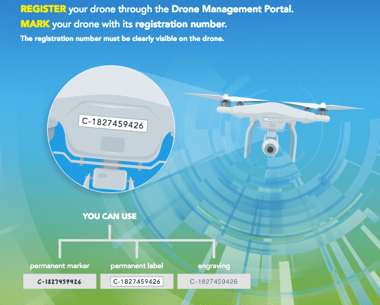Screen dimensions: 380x305
Task: Click the large C-1827459426 label in circle
Action: pyautogui.click(x=113, y=124)
